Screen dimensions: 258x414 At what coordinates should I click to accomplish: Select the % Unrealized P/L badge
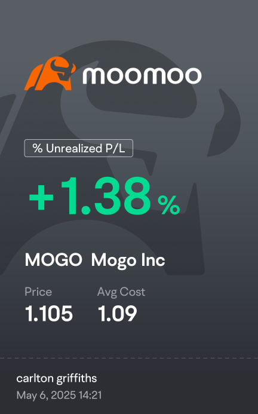coord(78,148)
